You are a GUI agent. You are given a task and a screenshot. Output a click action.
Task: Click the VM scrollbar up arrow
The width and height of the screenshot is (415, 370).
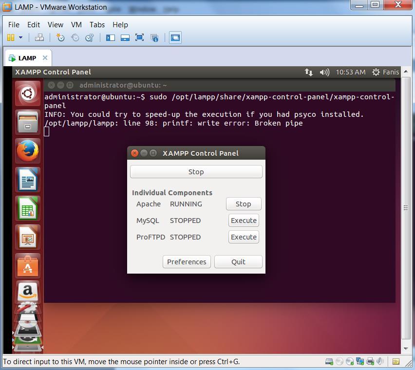pyautogui.click(x=406, y=72)
